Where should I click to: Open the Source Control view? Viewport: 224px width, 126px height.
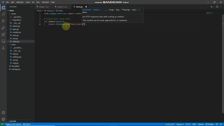tap(3, 21)
